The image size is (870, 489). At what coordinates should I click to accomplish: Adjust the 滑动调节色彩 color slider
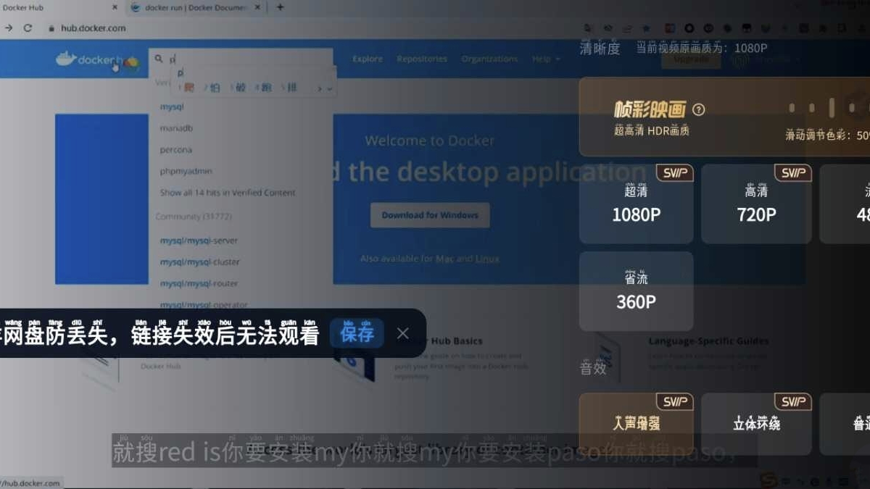coord(831,108)
